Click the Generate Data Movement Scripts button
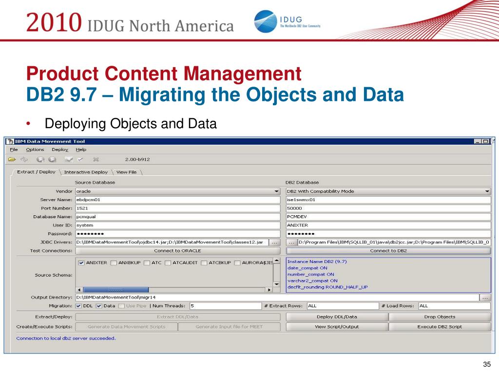 click(x=126, y=327)
